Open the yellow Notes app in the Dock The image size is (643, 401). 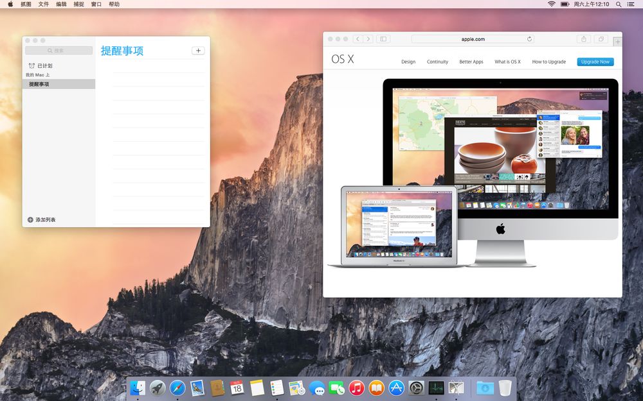pos(257,388)
